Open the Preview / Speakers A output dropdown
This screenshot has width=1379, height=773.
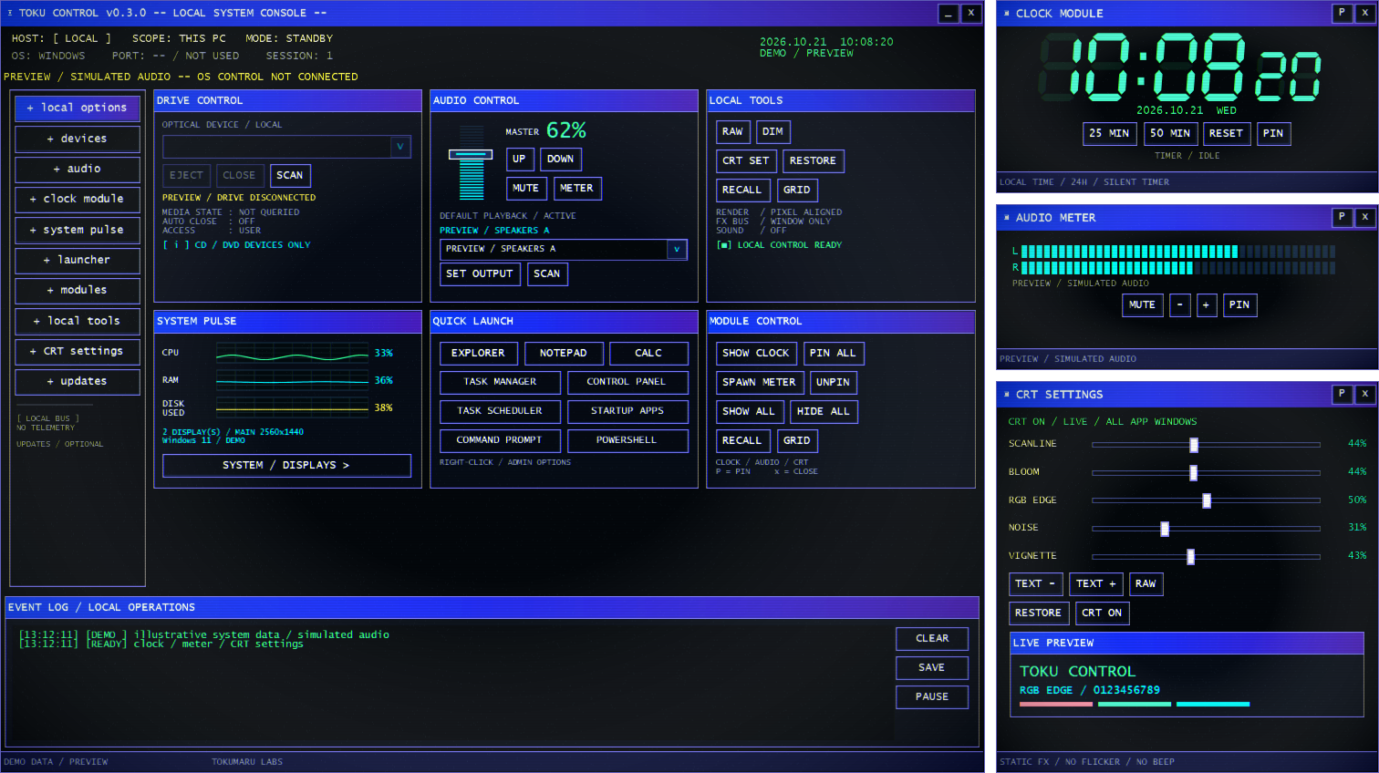coord(677,249)
